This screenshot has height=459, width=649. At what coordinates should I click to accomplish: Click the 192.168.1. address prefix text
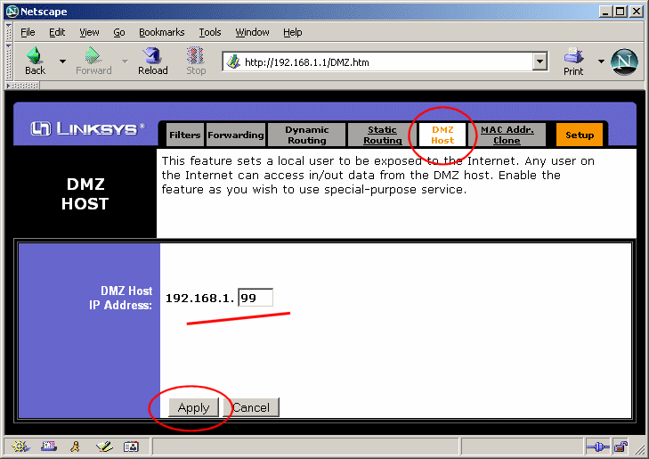[x=199, y=298]
